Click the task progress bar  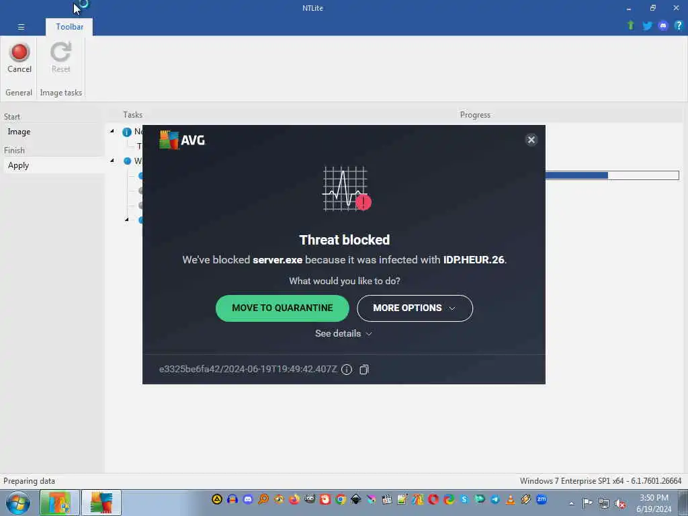point(612,175)
